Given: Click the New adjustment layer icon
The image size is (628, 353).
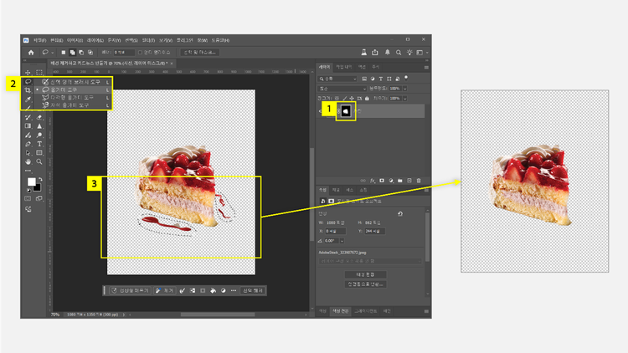Looking at the screenshot, I should 391,181.
